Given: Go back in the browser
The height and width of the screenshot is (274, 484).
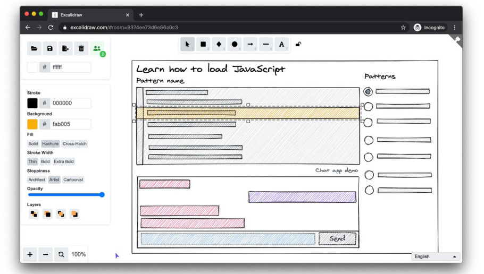Looking at the screenshot, I should [x=28, y=28].
